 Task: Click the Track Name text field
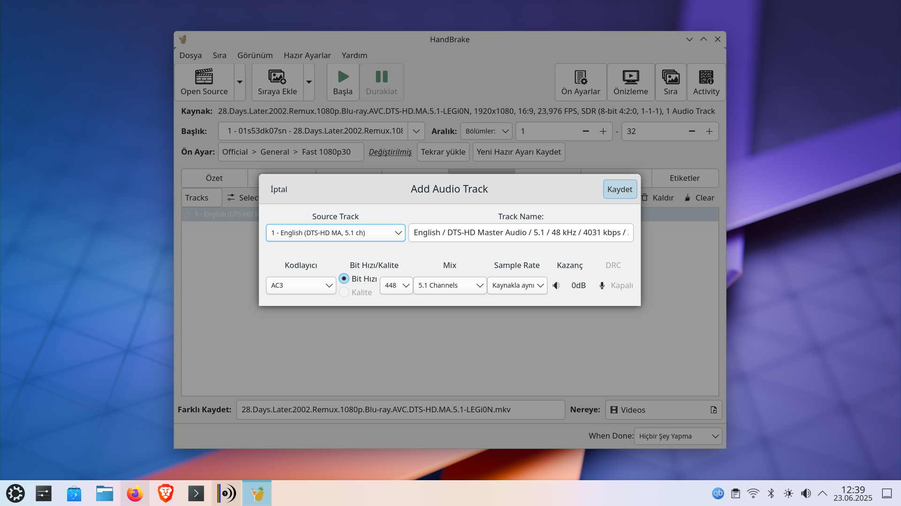tap(521, 233)
